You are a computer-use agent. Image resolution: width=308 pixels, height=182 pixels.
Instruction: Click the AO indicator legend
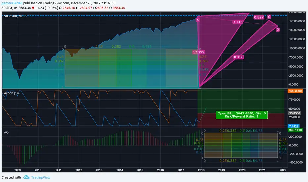click(x=6, y=132)
